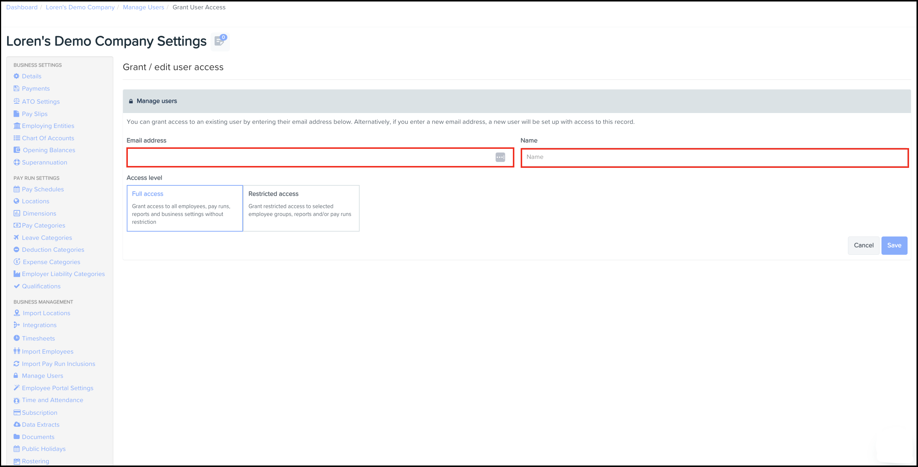This screenshot has width=918, height=467.
Task: Click the Data Extracts cloud download icon
Action: 17,424
